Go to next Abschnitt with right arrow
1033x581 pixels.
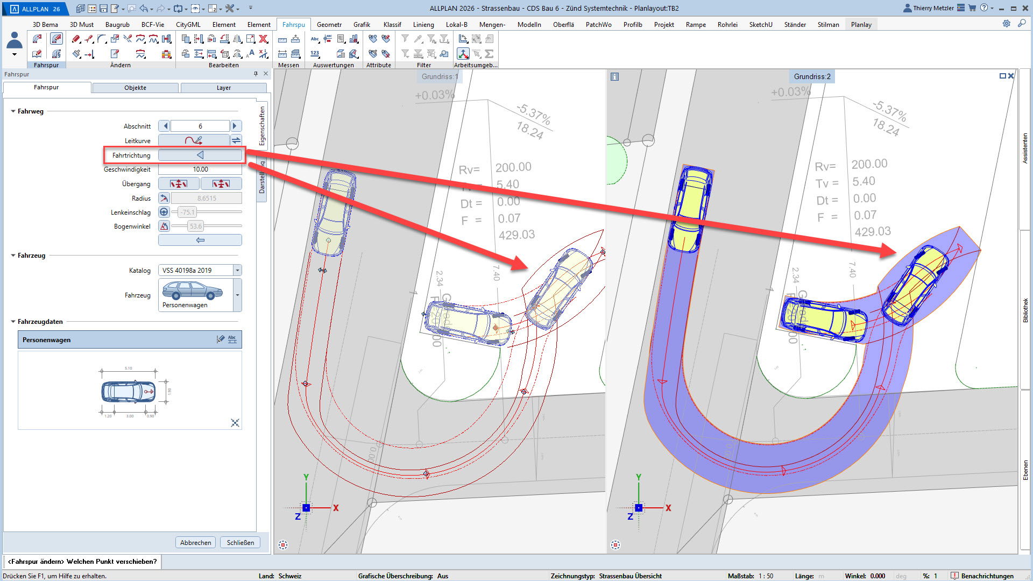click(235, 126)
